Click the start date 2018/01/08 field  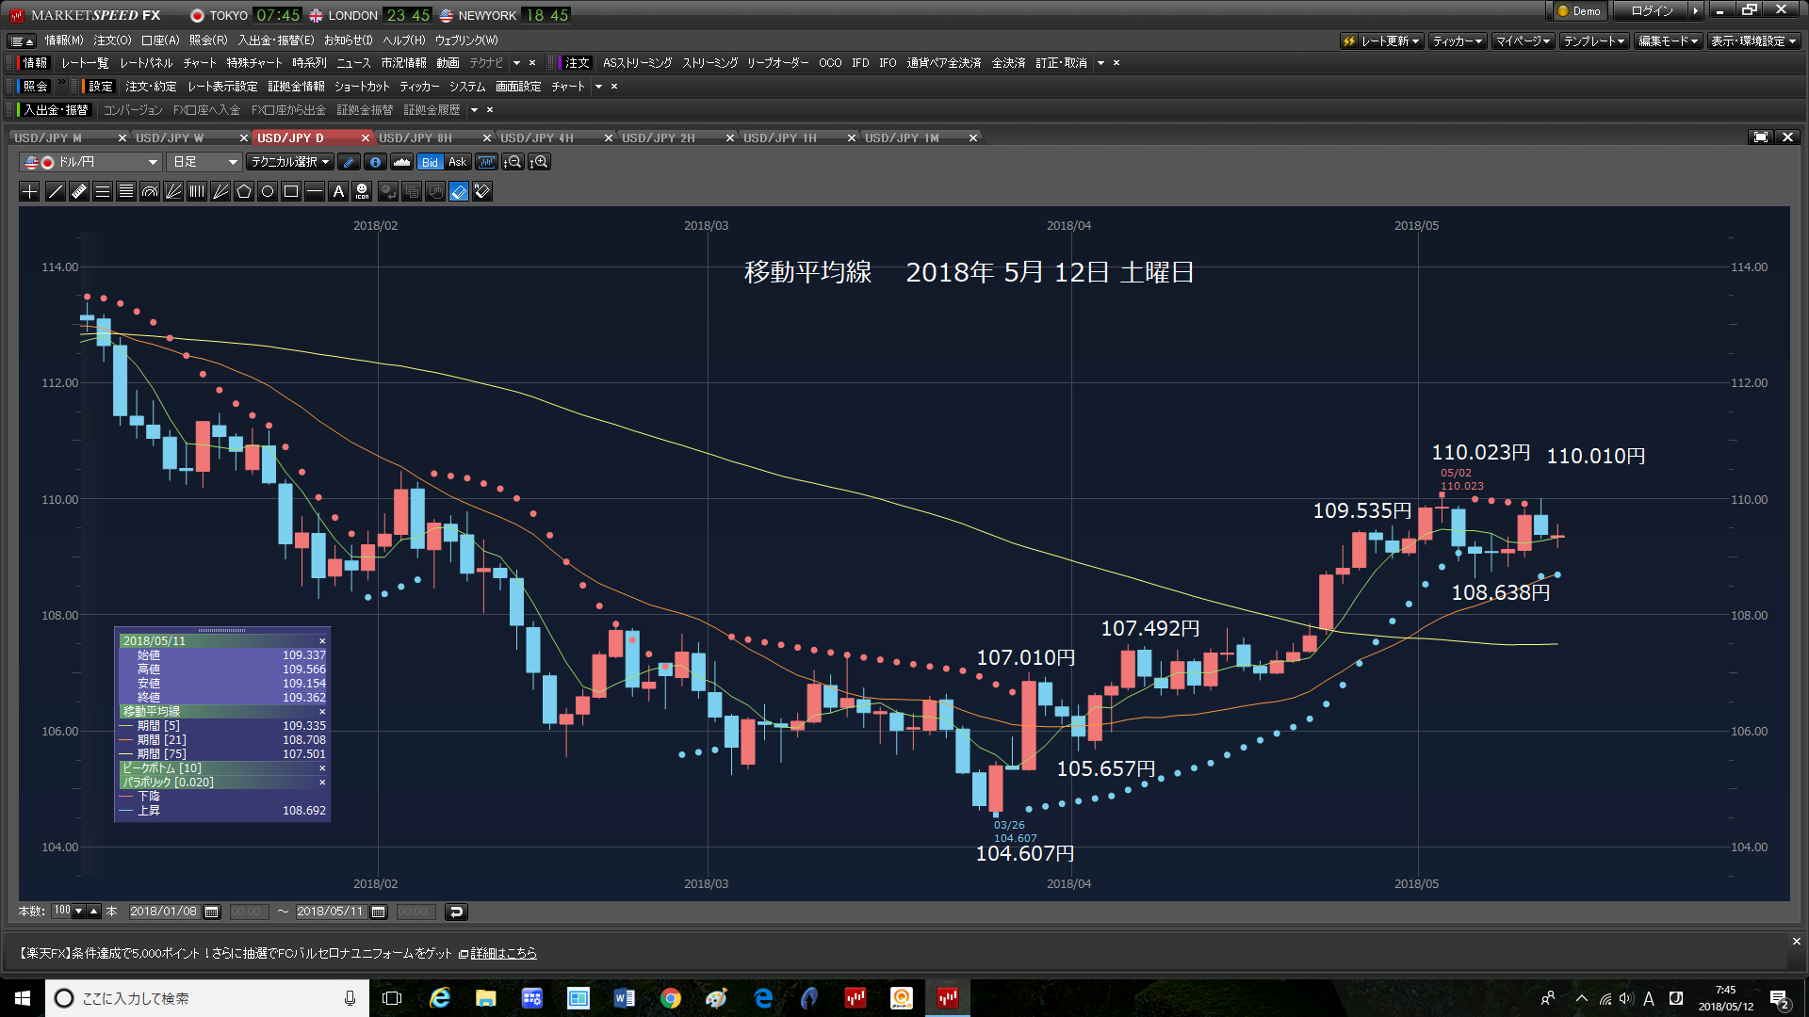[164, 912]
